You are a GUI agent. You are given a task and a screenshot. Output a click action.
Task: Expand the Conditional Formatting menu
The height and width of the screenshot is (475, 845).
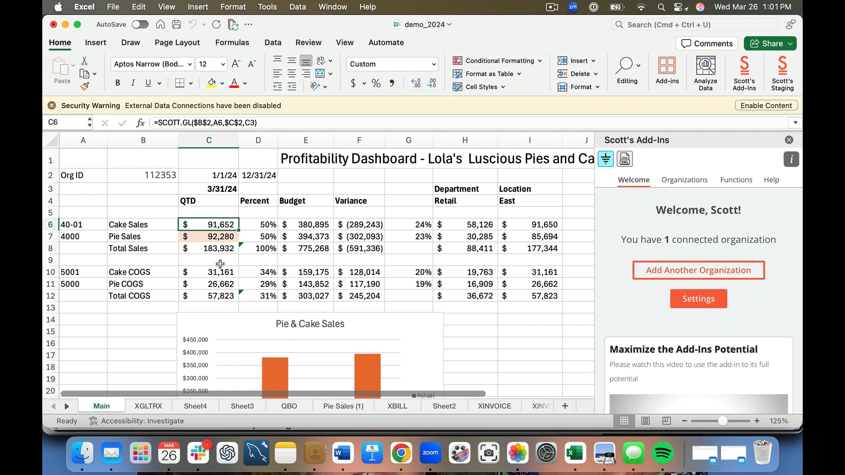click(497, 61)
